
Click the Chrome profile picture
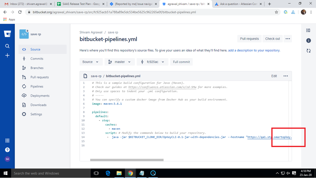[x=303, y=12]
